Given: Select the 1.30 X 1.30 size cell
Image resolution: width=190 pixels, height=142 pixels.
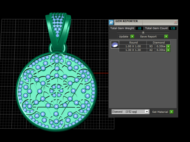Looking at the screenshot, I should 133,50.
